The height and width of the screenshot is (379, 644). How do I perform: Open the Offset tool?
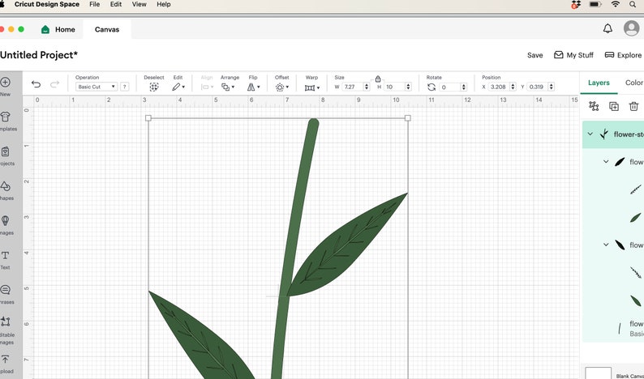pos(281,87)
